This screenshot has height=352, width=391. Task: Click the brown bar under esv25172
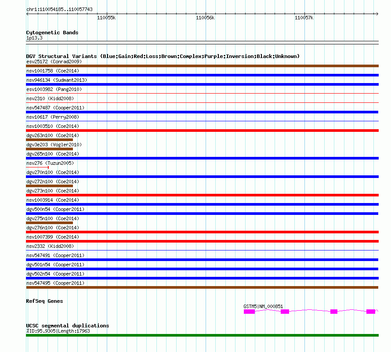point(202,66)
